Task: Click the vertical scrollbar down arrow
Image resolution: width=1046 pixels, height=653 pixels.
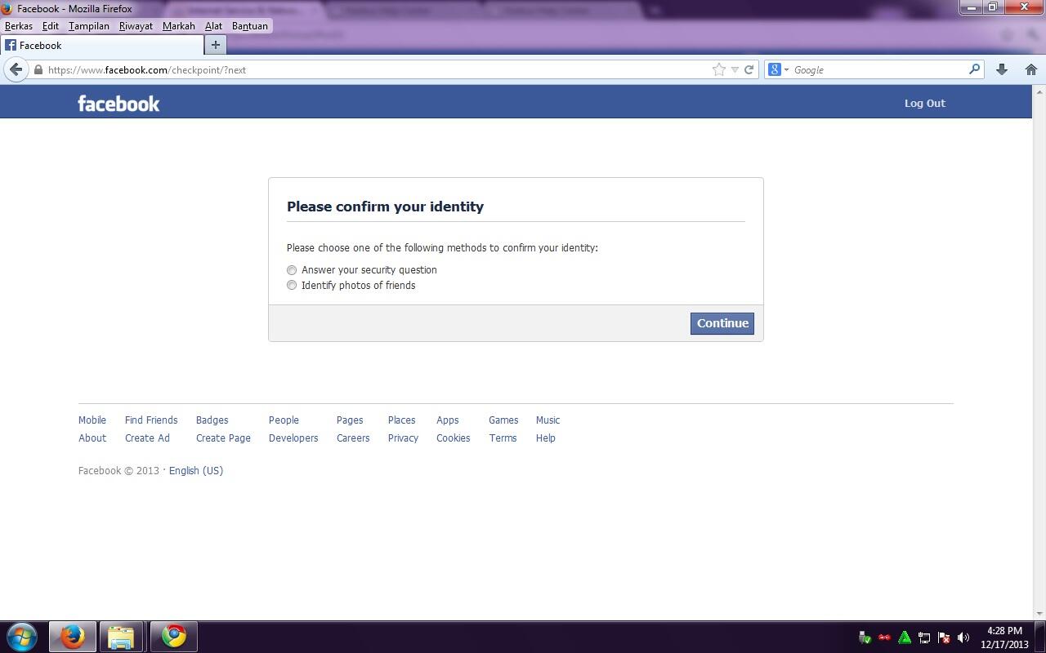Action: (1039, 614)
